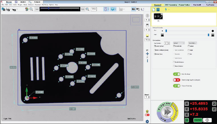Click the magnification slider handle
Image resolution: width=217 pixels, height=124 pixels.
49,8
